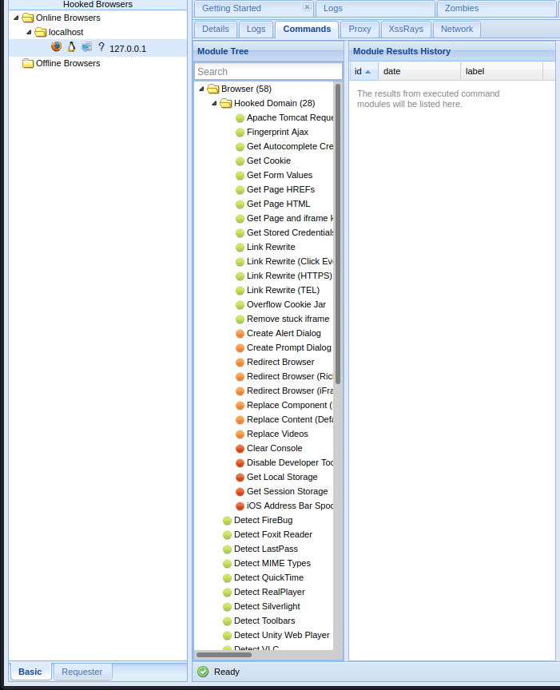Screen dimensions: 560x690
Task: Switch to the Requester tab
Action: pos(82,672)
